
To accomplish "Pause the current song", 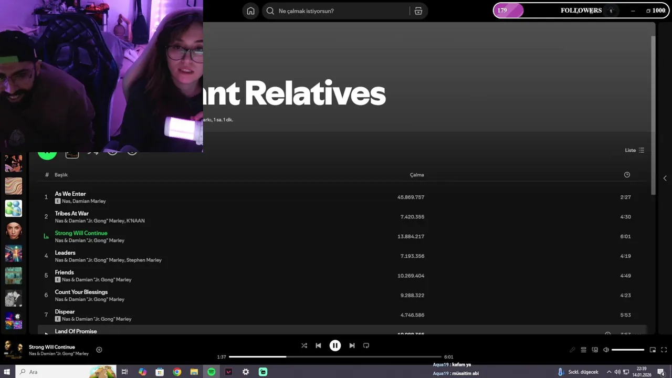I will (335, 345).
